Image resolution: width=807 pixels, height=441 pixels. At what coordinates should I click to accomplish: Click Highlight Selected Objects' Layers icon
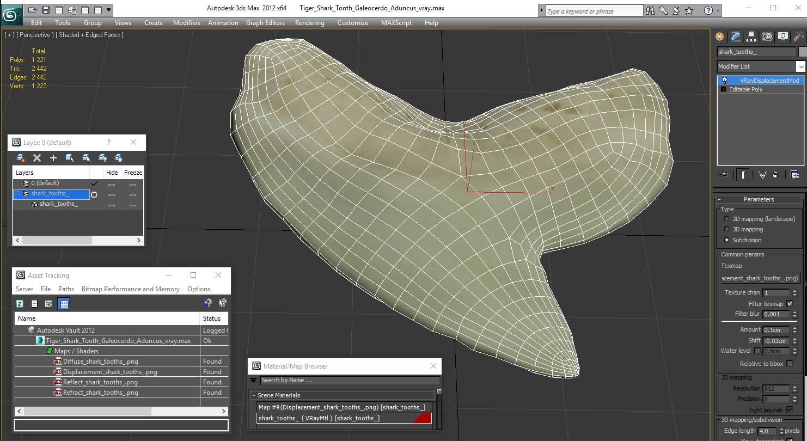(86, 158)
